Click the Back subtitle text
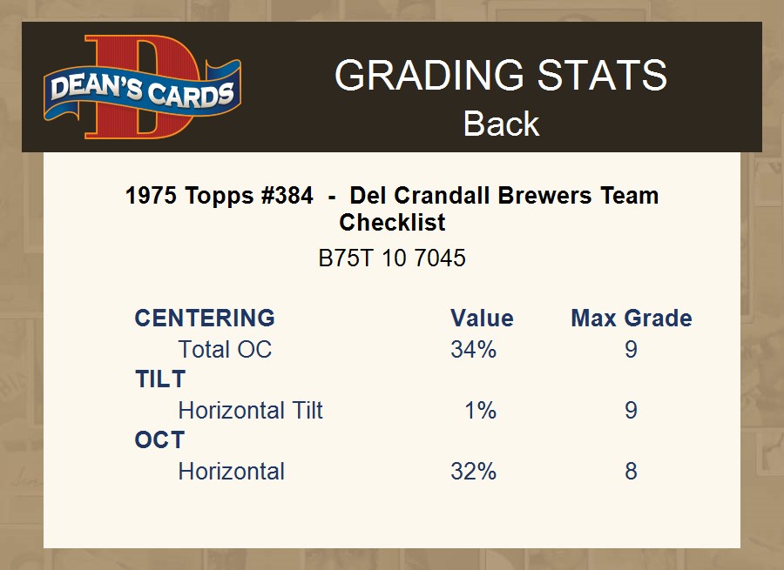The height and width of the screenshot is (570, 784). [x=501, y=124]
